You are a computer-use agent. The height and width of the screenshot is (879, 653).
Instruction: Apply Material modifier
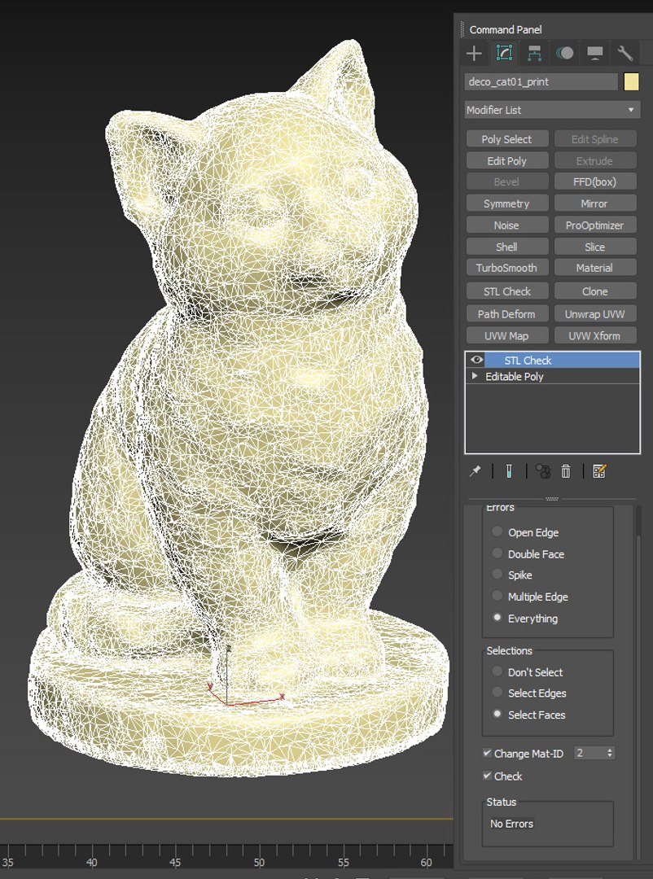click(594, 268)
